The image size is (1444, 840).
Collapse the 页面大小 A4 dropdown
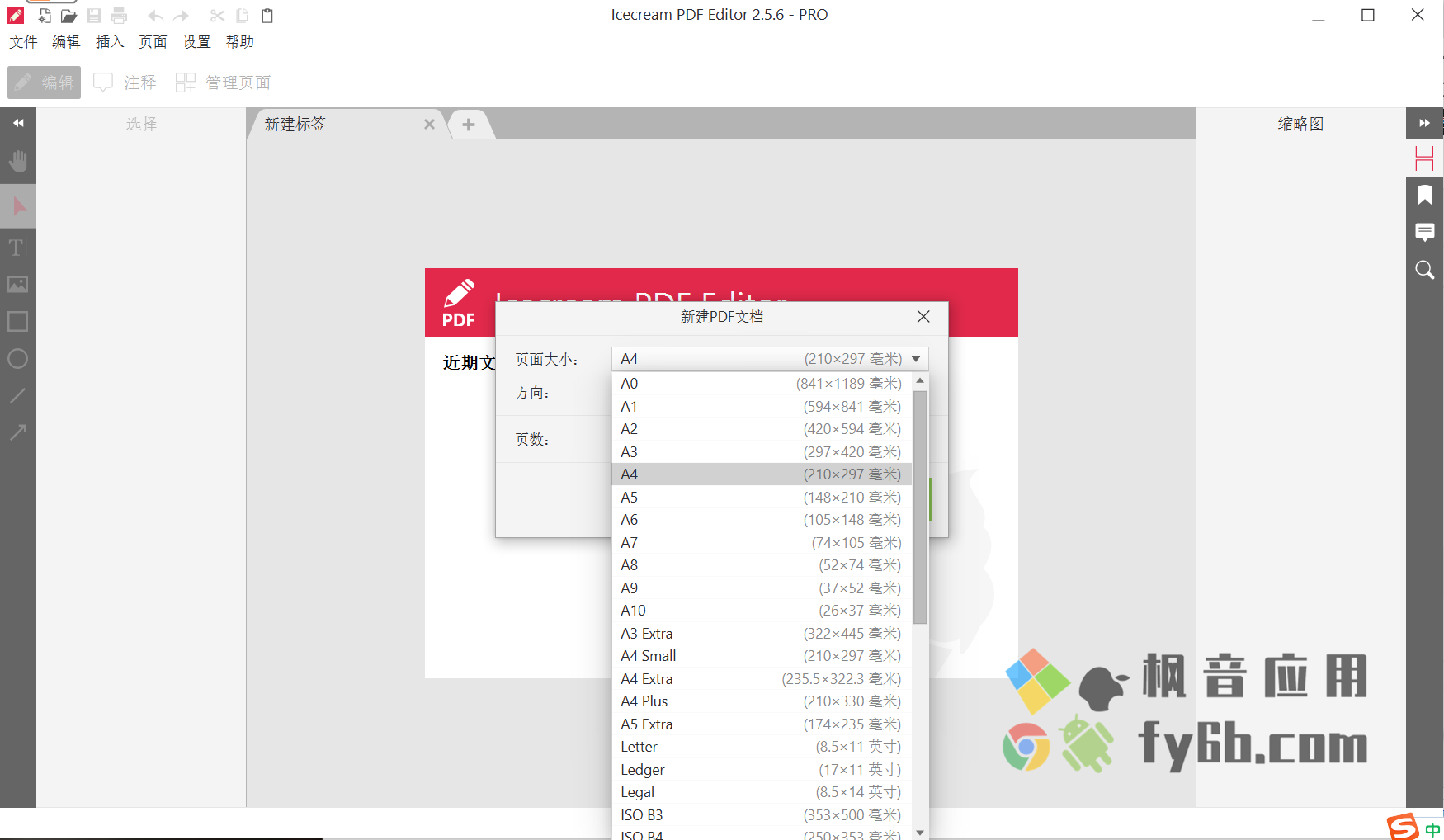click(770, 359)
